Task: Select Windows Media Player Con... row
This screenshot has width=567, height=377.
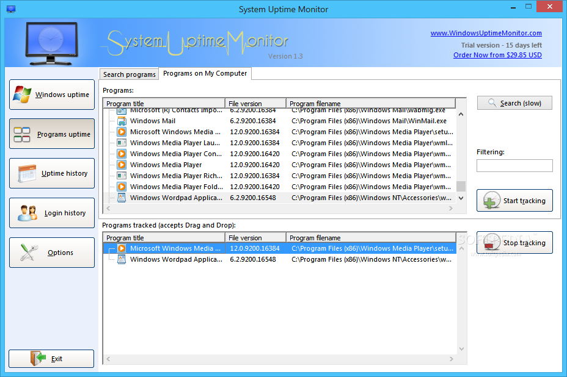Action: 280,154
